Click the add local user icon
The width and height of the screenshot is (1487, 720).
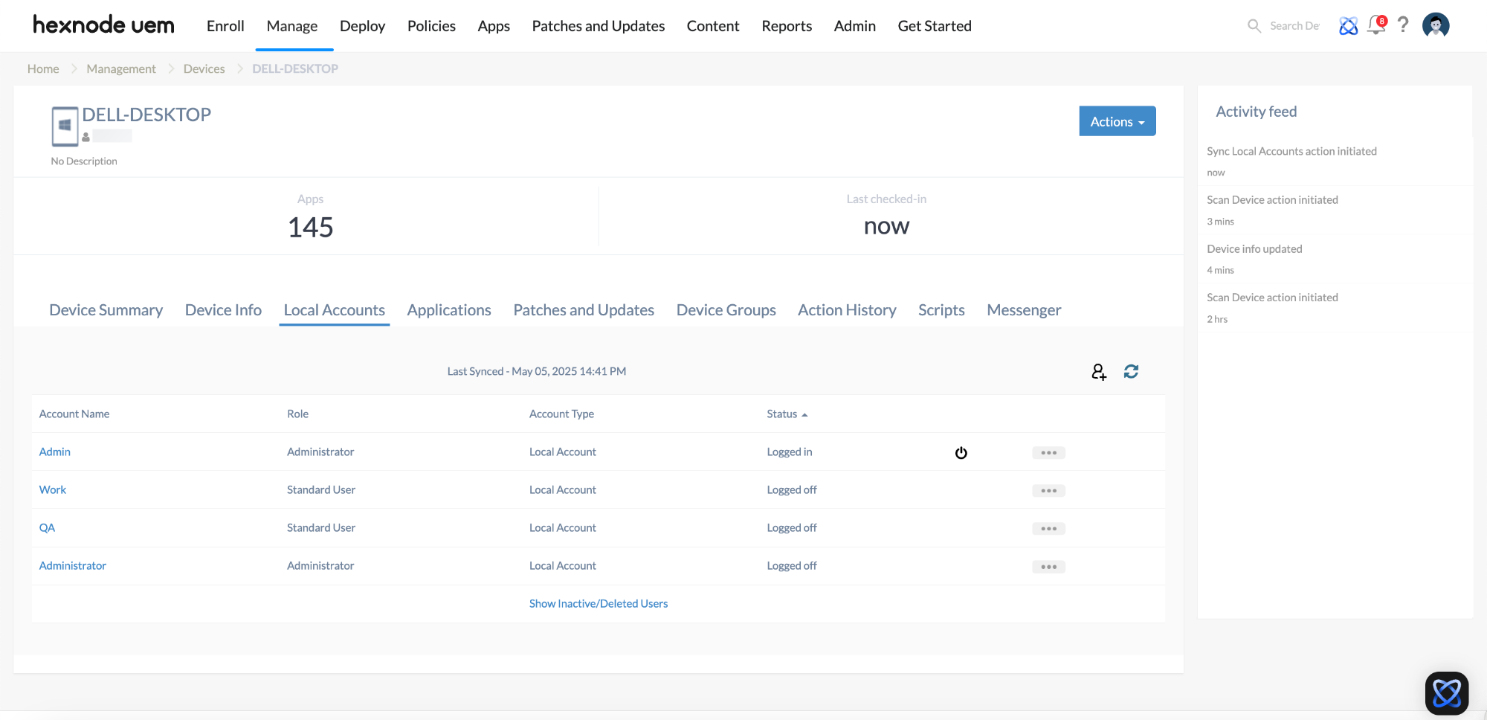click(1098, 372)
